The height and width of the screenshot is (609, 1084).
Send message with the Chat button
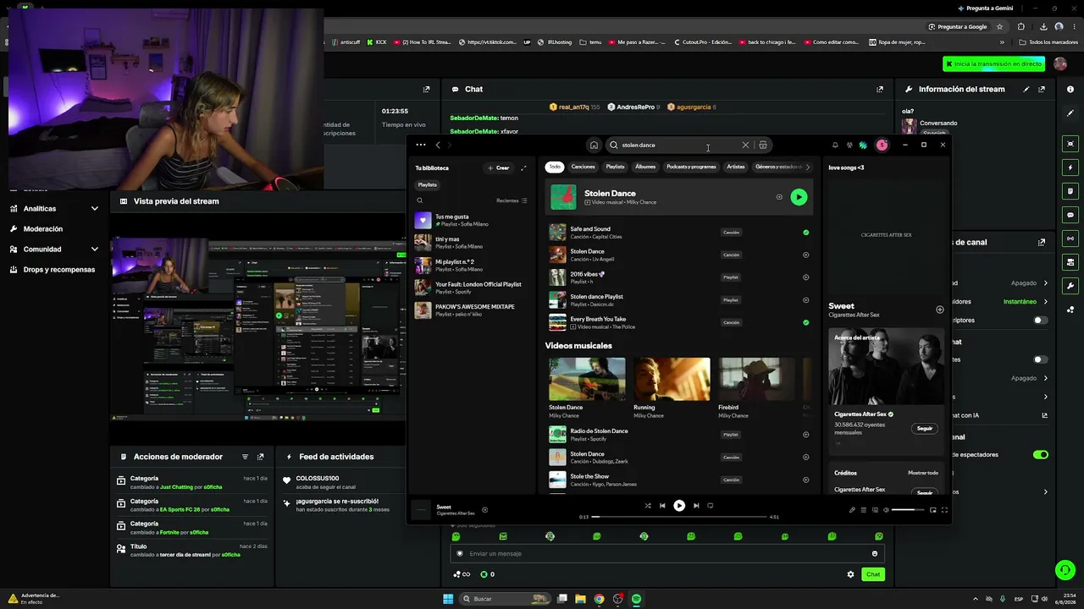(x=873, y=574)
